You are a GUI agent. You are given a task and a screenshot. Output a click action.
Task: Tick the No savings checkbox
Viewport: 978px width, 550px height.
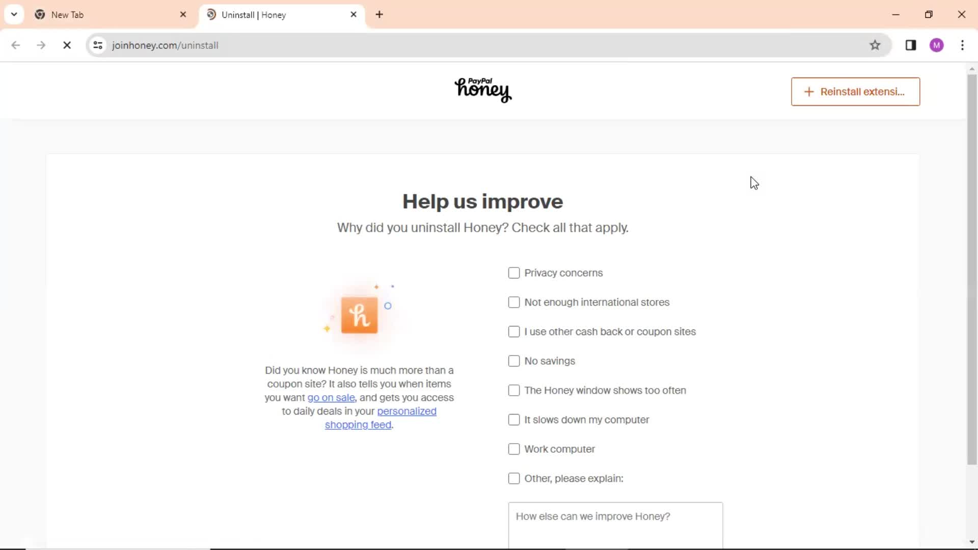(x=514, y=361)
